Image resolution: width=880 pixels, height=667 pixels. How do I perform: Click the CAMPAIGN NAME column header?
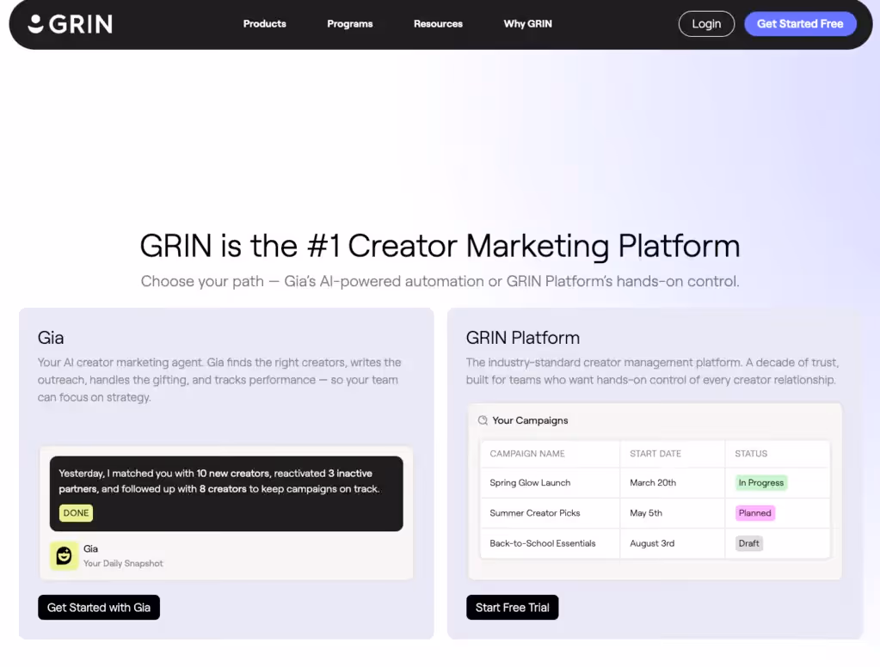pos(527,453)
